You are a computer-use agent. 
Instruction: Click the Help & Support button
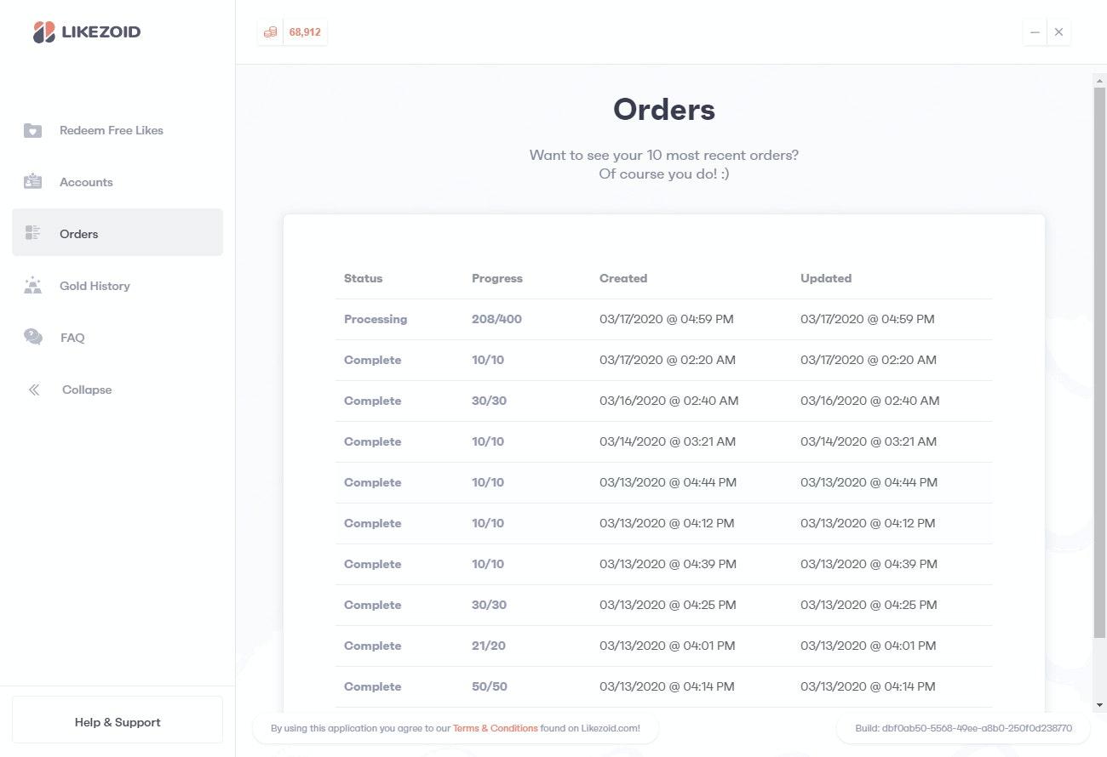(118, 722)
